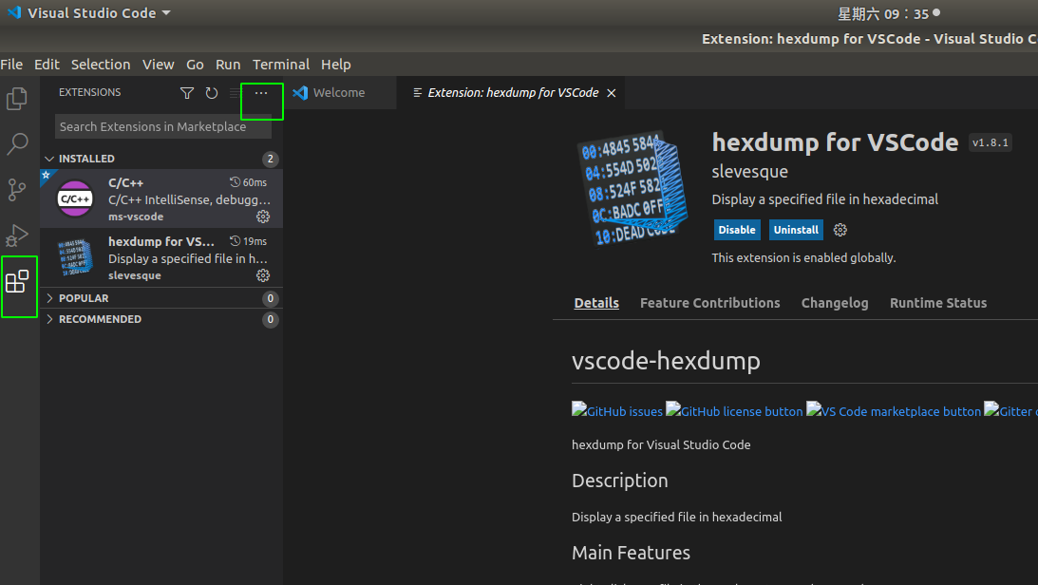The width and height of the screenshot is (1038, 585).
Task: Click the POPULAR count badge 0
Action: coord(270,298)
